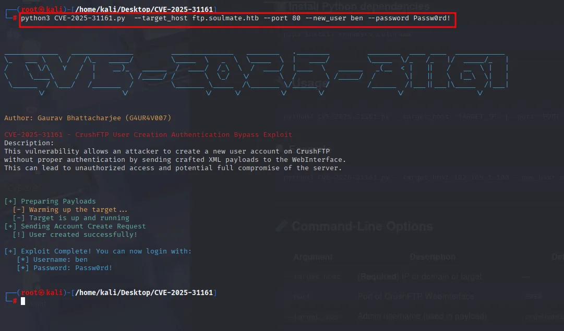Select the "--target_host" argument in the command
The width and height of the screenshot is (564, 331).
[161, 18]
